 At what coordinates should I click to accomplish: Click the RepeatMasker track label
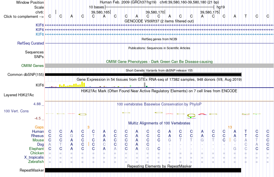[x=32, y=170]
